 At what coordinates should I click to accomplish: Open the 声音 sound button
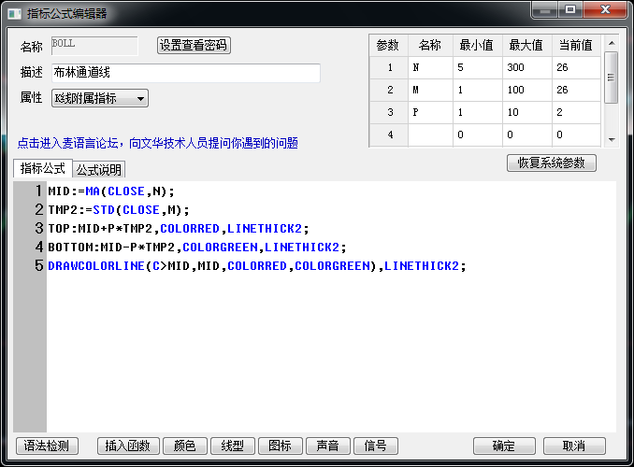(x=328, y=446)
